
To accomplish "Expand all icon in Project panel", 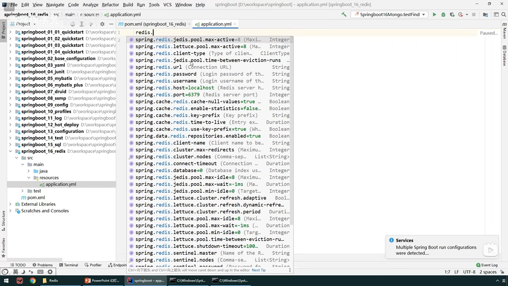I will click(81, 24).
